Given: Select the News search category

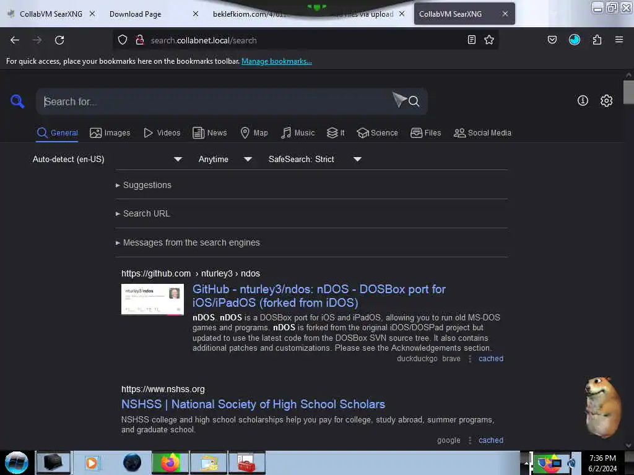Looking at the screenshot, I should (209, 133).
